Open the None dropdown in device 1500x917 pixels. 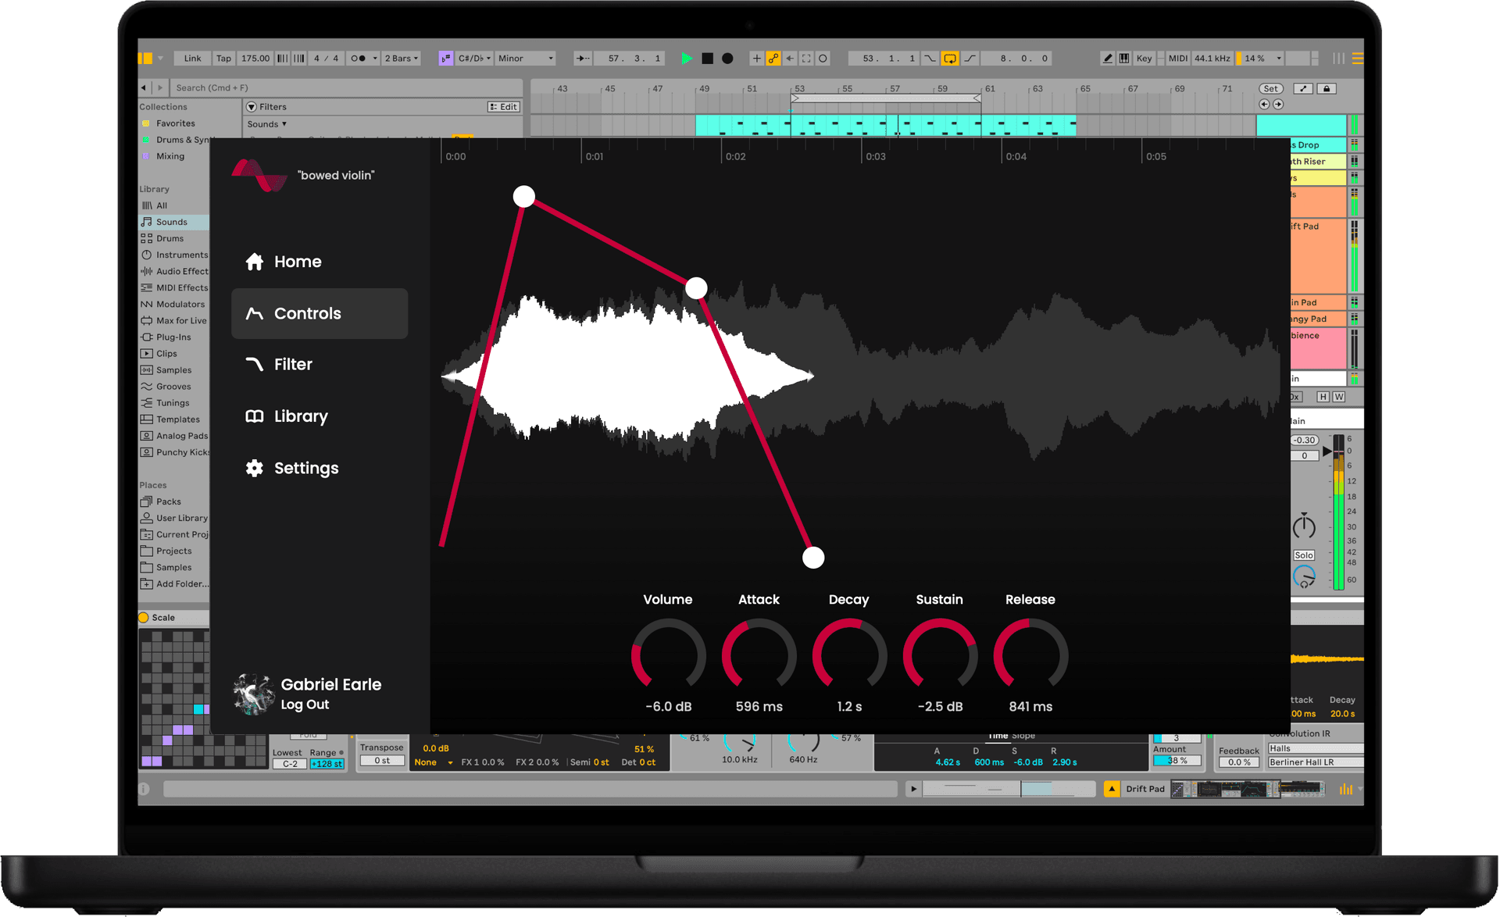pos(434,762)
